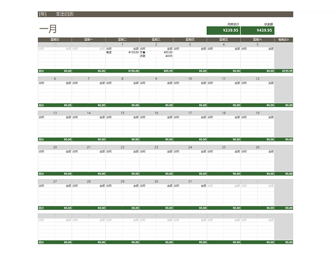Viewport: 335px width, 258px height.
Task: Select date cell 25
Action: 224,147
